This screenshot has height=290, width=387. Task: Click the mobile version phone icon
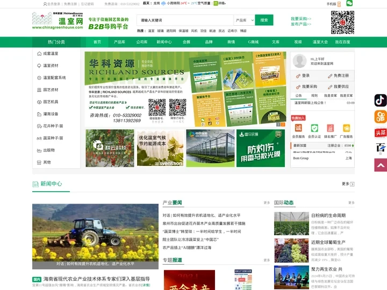pyautogui.click(x=339, y=4)
